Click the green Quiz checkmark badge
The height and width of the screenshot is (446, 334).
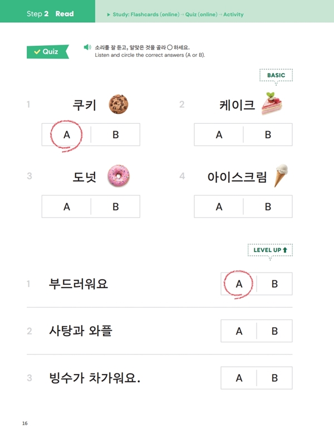(x=47, y=52)
